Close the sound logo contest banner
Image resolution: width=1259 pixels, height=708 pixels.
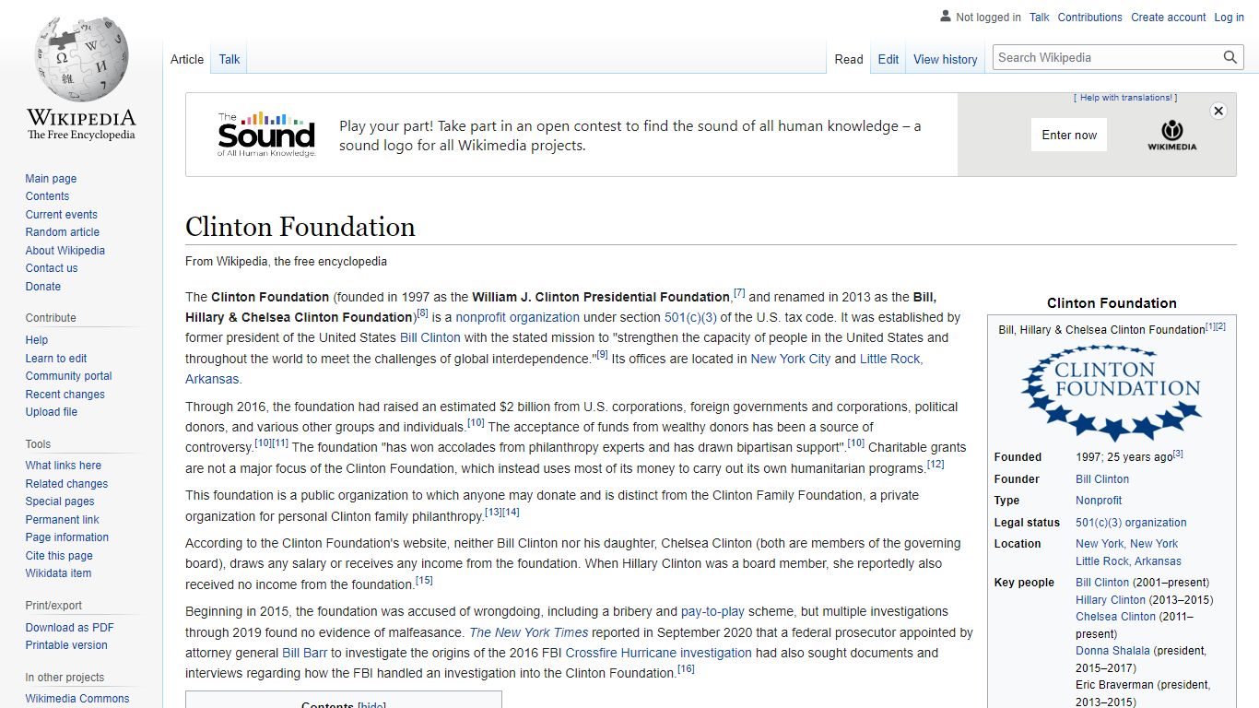click(x=1218, y=111)
